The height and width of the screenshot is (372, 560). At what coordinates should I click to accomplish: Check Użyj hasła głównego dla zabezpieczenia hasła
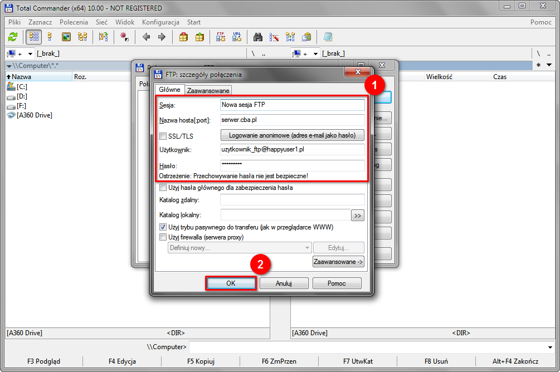[163, 188]
